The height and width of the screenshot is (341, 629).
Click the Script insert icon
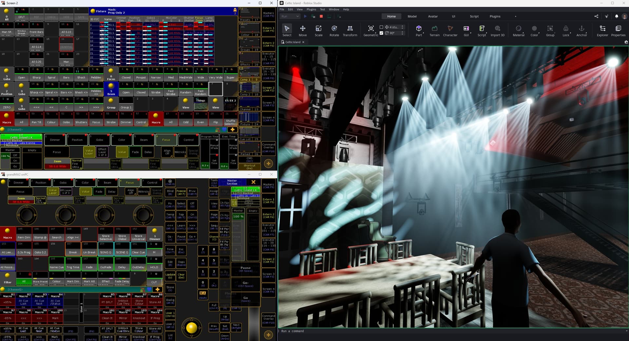coord(482,30)
